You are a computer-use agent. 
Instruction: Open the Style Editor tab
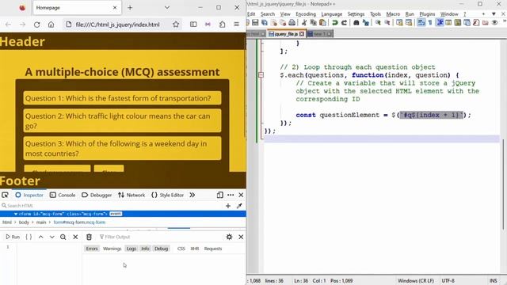pyautogui.click(x=167, y=195)
